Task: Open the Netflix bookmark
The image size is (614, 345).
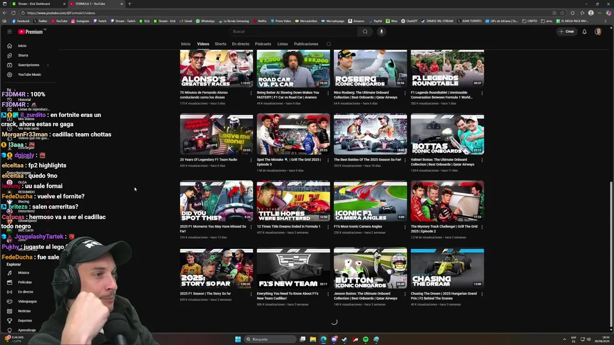Action: click(x=259, y=21)
